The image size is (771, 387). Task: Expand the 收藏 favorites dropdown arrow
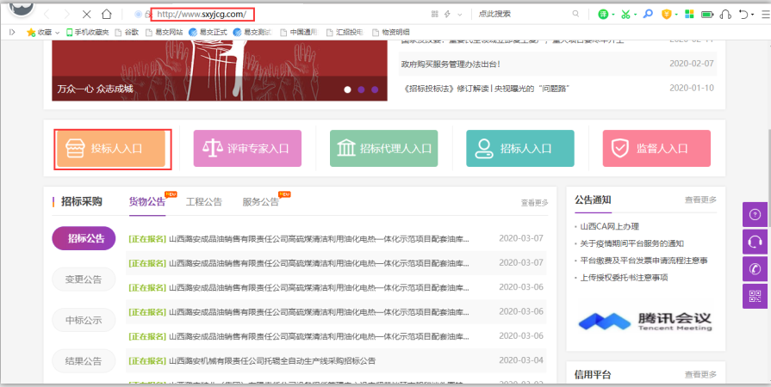[x=58, y=33]
